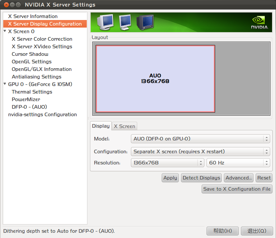Open X Server XVideo Settings

click(42, 47)
